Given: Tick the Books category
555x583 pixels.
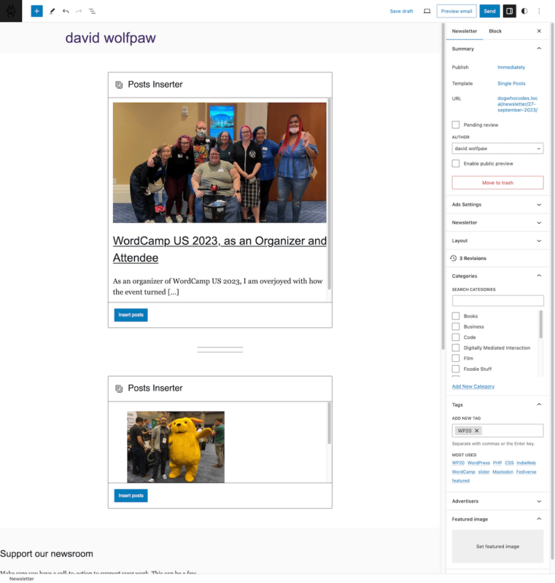Looking at the screenshot, I should click(x=456, y=316).
